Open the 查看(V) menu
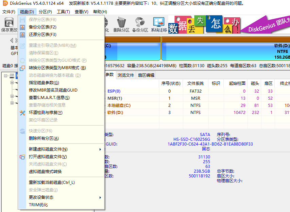Image resolution: width=290 pixels, height=212 pixels. (81, 12)
